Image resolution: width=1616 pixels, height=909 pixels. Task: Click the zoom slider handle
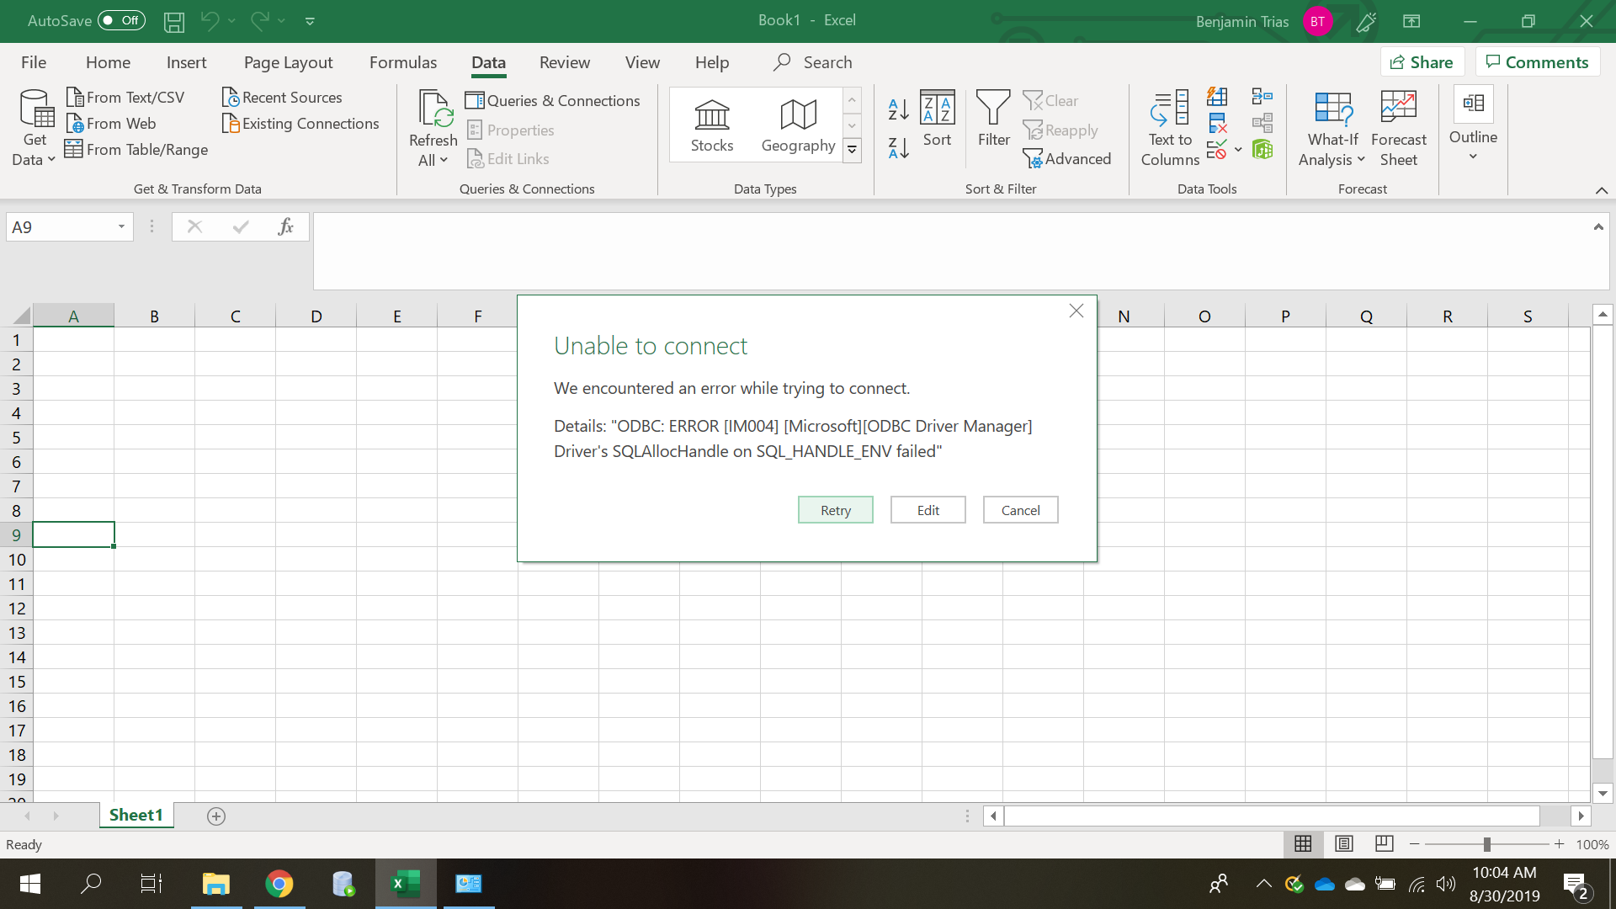pyautogui.click(x=1487, y=844)
